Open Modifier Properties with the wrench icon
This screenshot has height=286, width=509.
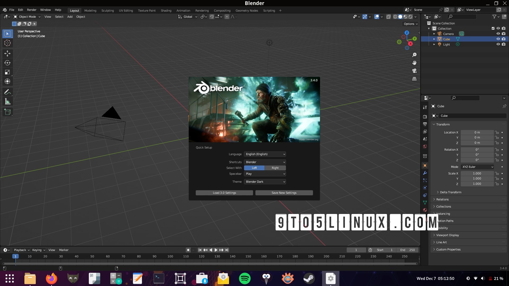(425, 173)
